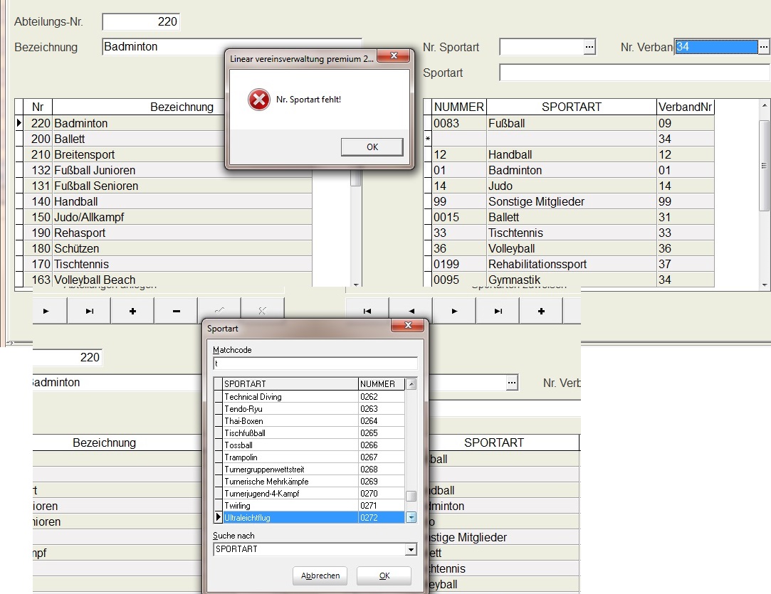
Task: Add new sport with right plus button
Action: (x=541, y=311)
